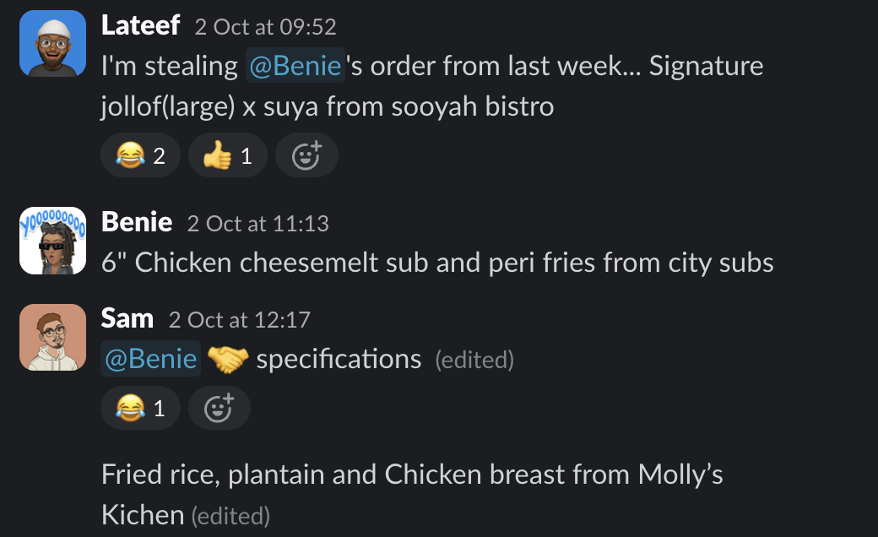This screenshot has width=878, height=537.
Task: Add a reaction to Sam's specifications message
Action: click(219, 409)
